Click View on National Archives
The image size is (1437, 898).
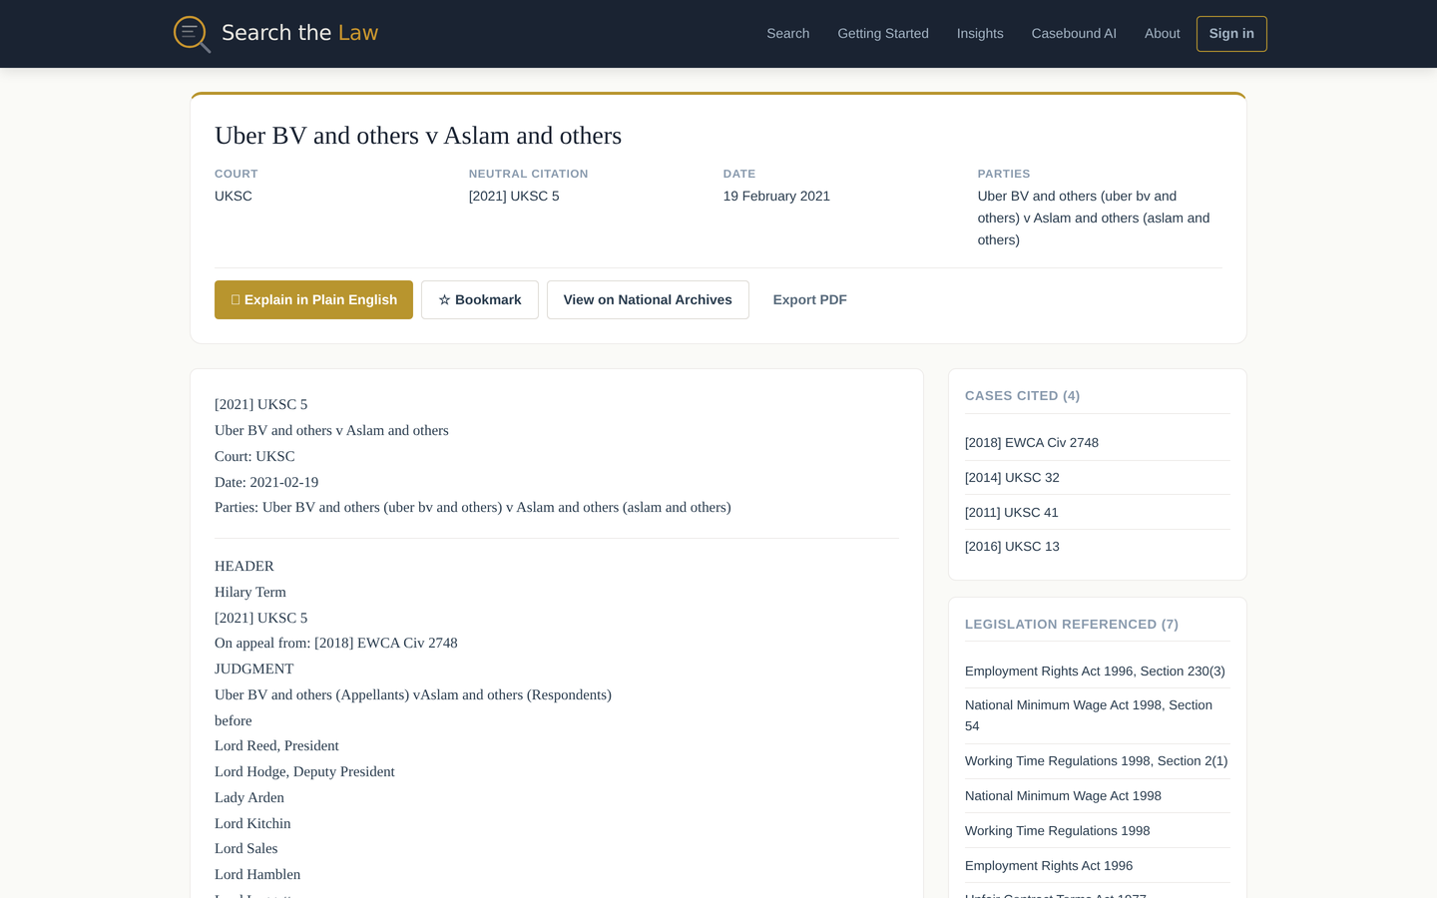click(647, 299)
